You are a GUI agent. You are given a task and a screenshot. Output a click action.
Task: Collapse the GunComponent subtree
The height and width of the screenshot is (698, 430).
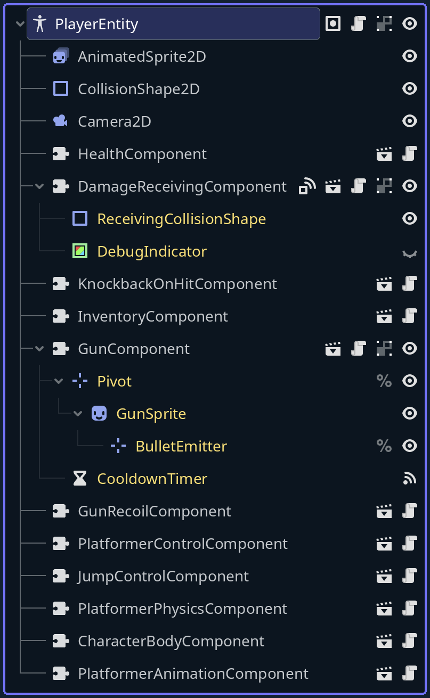(39, 349)
